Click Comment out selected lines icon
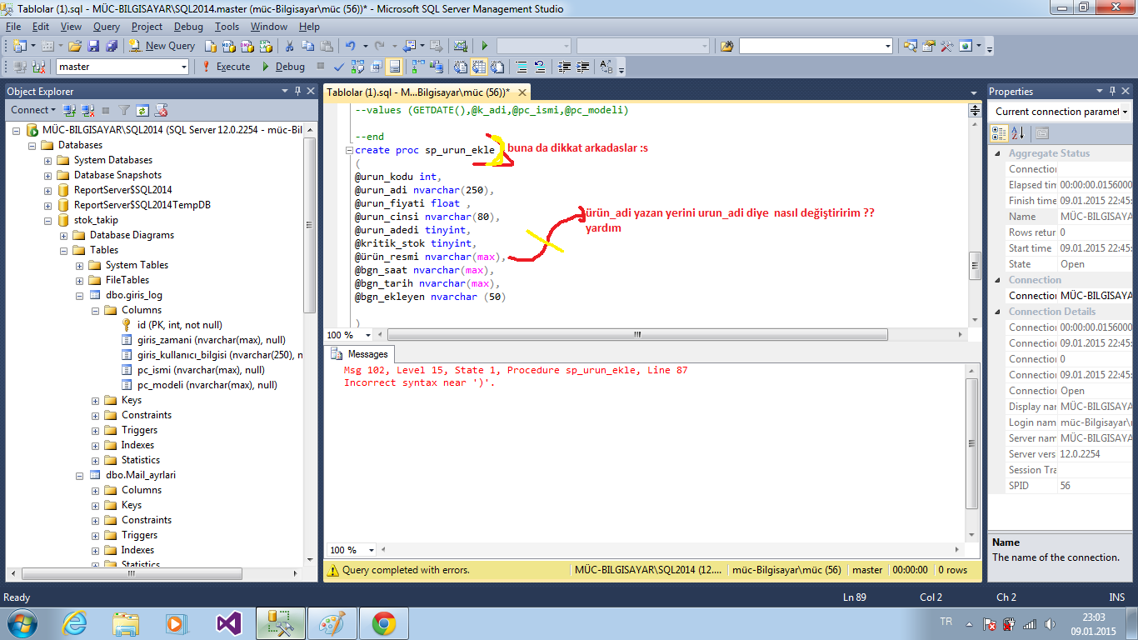Viewport: 1138px width, 640px height. tap(521, 67)
